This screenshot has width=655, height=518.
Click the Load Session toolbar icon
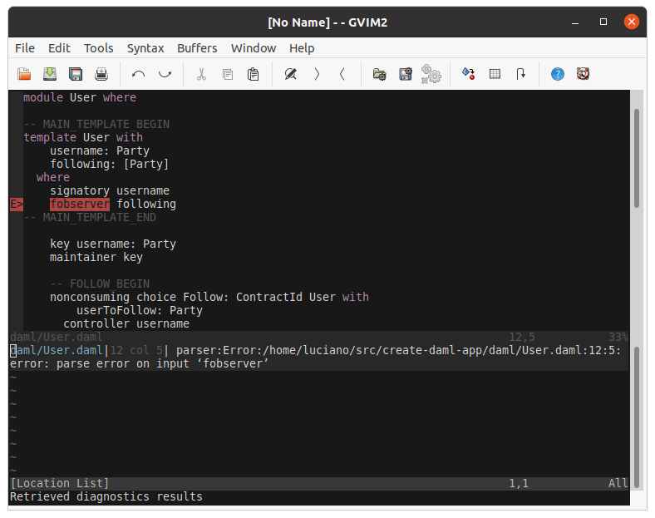pyautogui.click(x=379, y=74)
